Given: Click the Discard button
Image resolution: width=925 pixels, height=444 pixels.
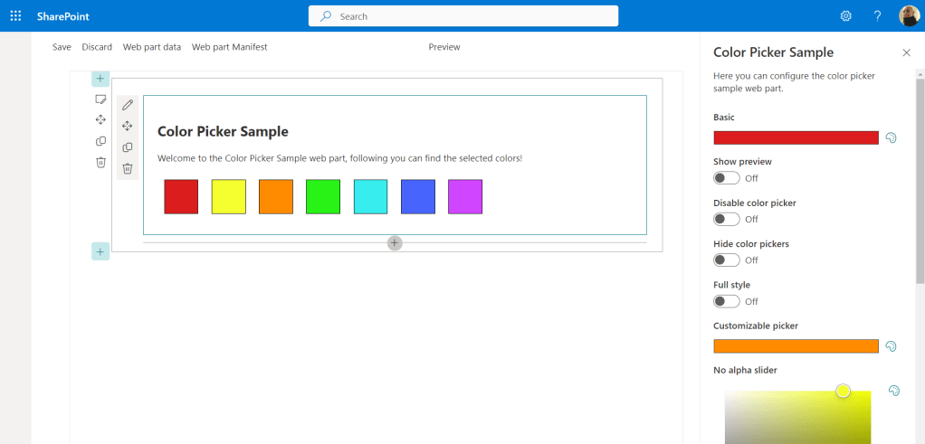Looking at the screenshot, I should [97, 47].
